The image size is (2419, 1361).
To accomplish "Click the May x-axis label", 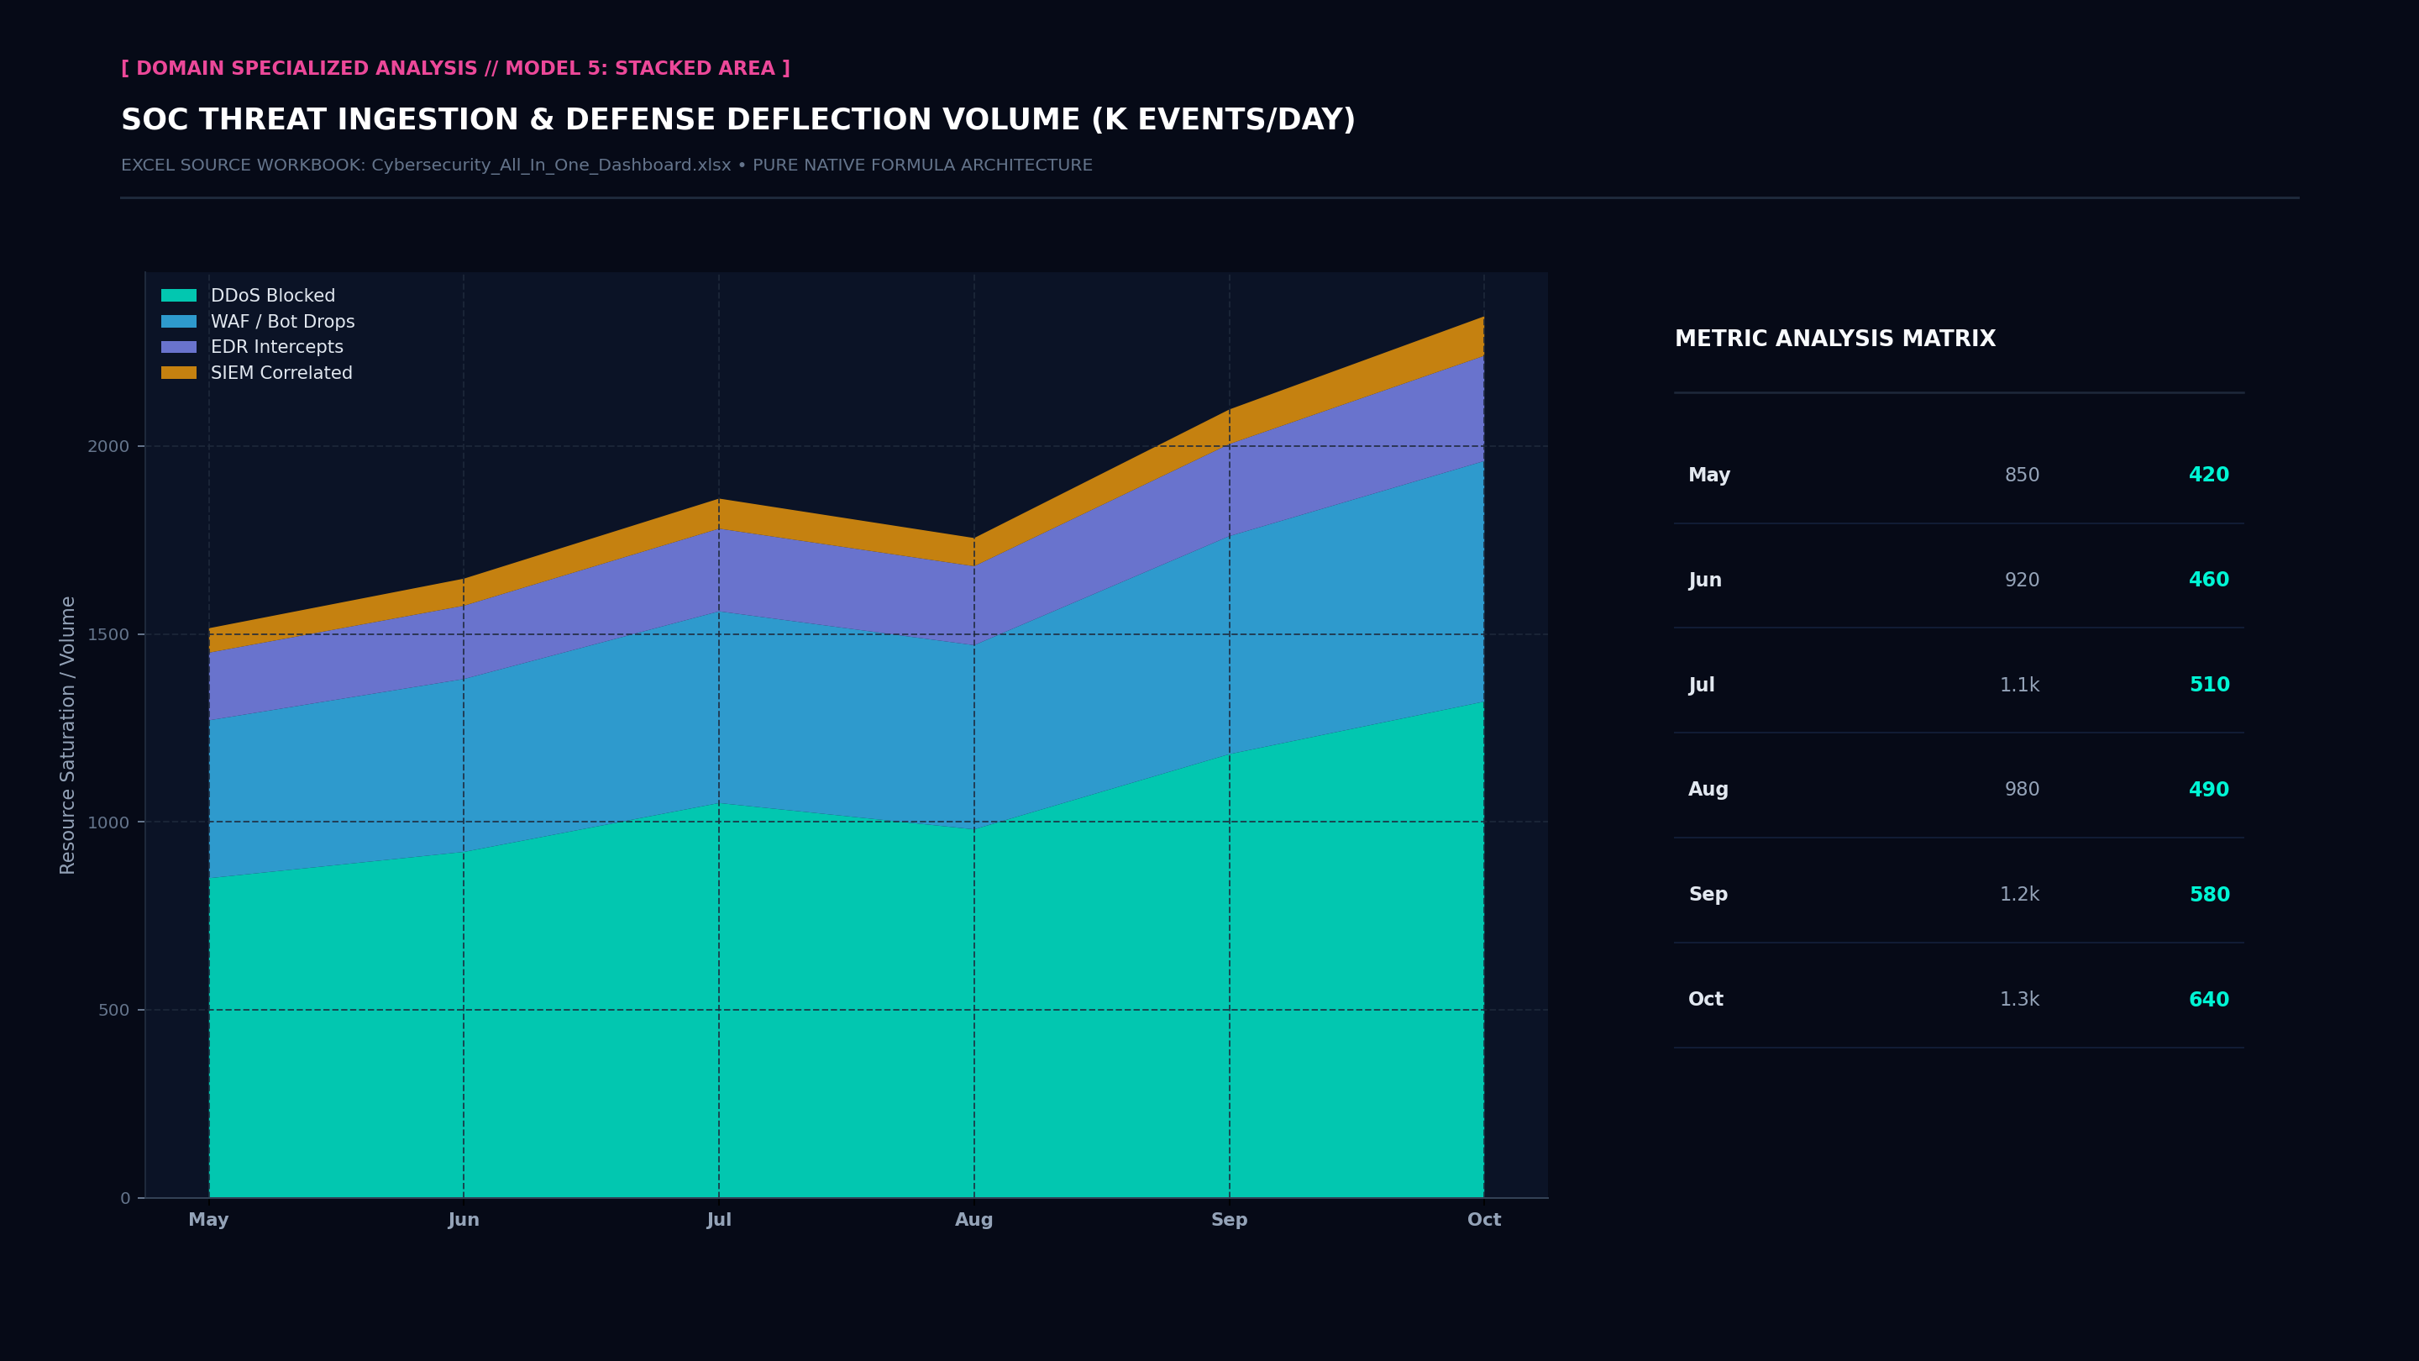I will (x=208, y=1219).
